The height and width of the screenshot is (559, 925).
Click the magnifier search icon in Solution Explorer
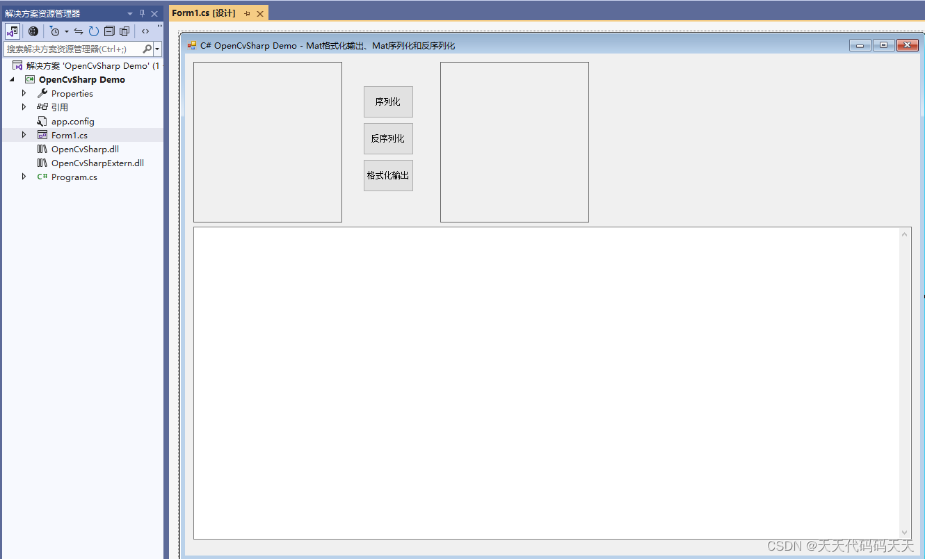point(147,49)
